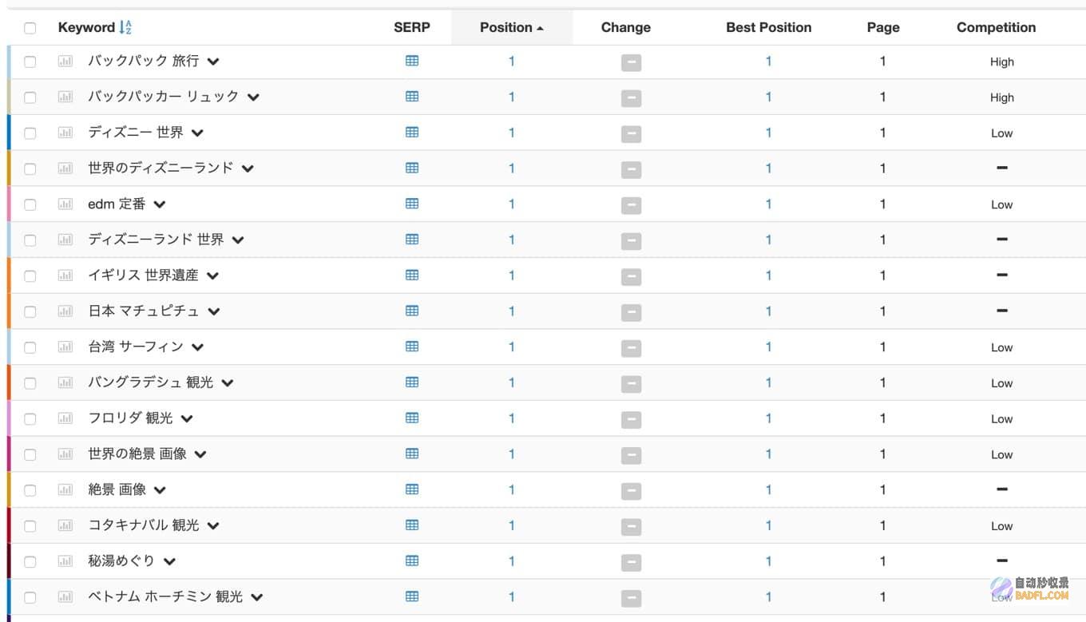Expand details arrow for バックパック 旅行
The width and height of the screenshot is (1086, 622).
(x=213, y=61)
